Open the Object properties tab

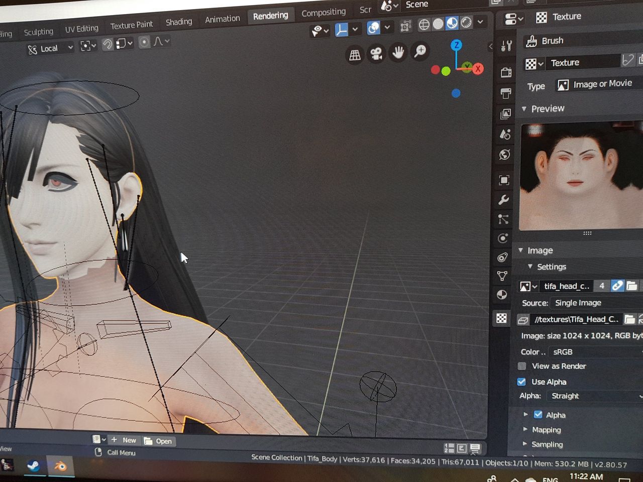[x=504, y=180]
